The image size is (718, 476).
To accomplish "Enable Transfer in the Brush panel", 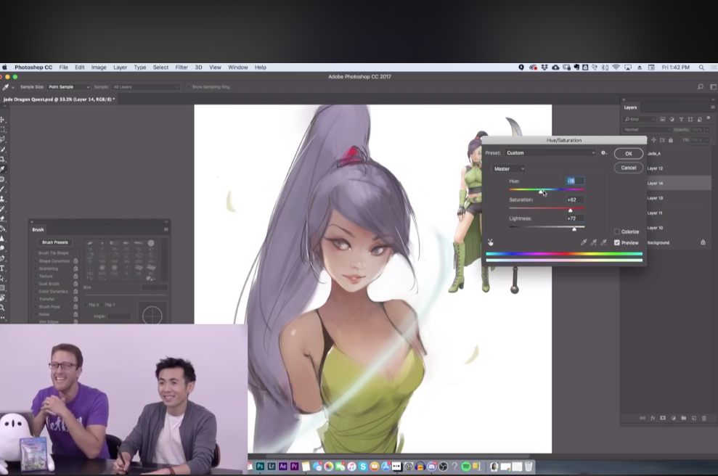I will pyautogui.click(x=36, y=299).
